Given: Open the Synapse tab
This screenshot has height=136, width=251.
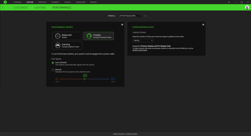Looking at the screenshot, I should (x=17, y=2).
